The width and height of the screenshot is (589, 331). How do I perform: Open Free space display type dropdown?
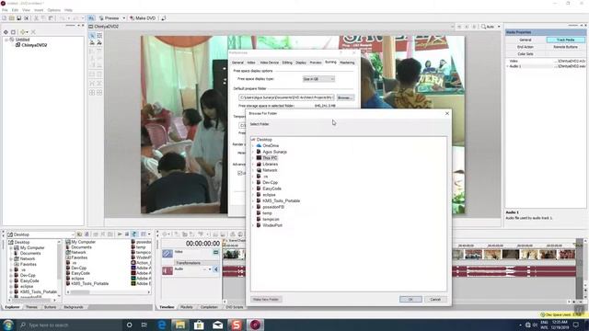(318, 79)
